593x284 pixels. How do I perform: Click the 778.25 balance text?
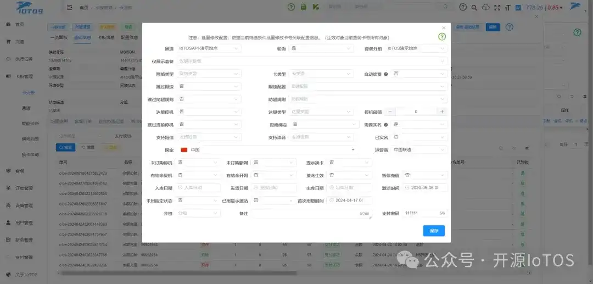[x=534, y=8]
